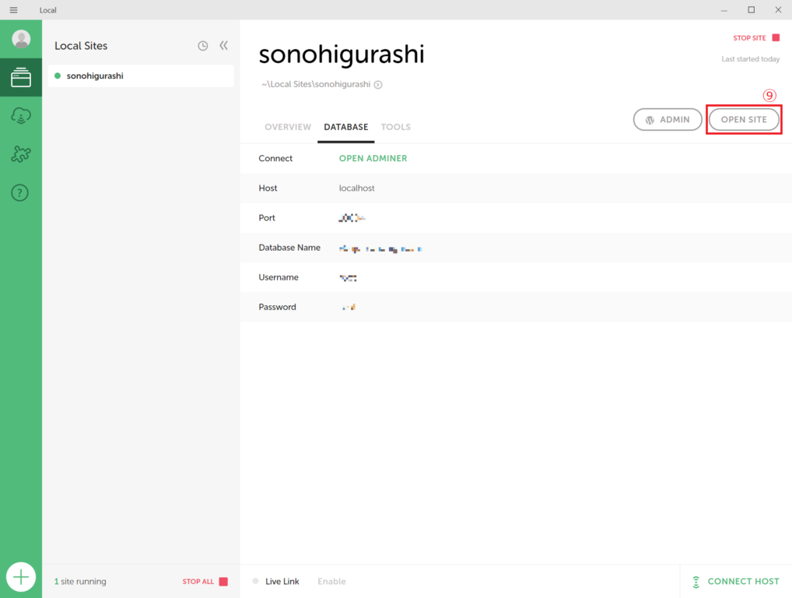
Task: Enable the Live Link
Action: pyautogui.click(x=332, y=582)
